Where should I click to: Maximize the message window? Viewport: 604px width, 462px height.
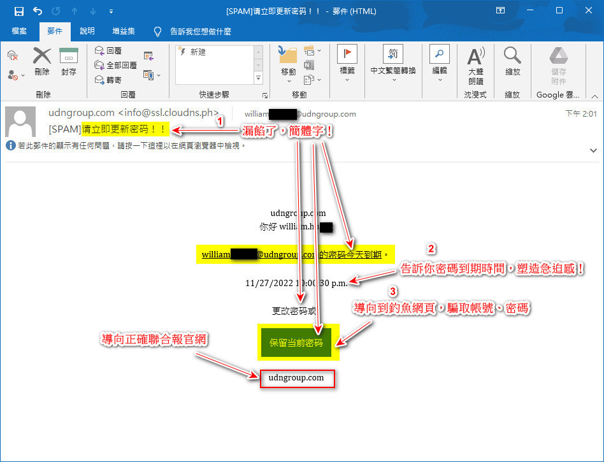(559, 11)
